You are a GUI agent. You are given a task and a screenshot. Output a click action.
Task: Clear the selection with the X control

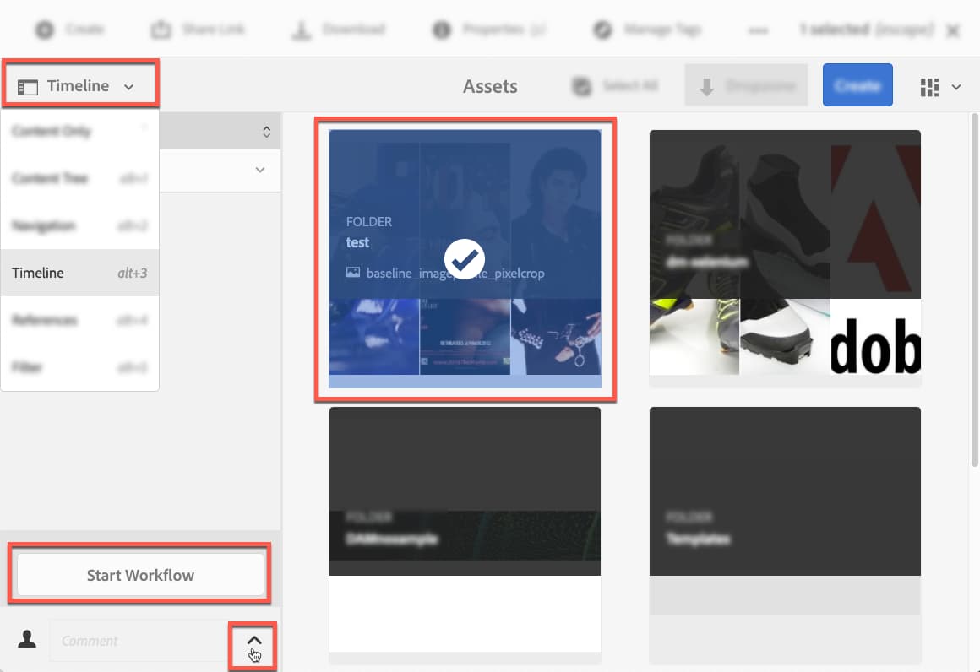point(953,30)
